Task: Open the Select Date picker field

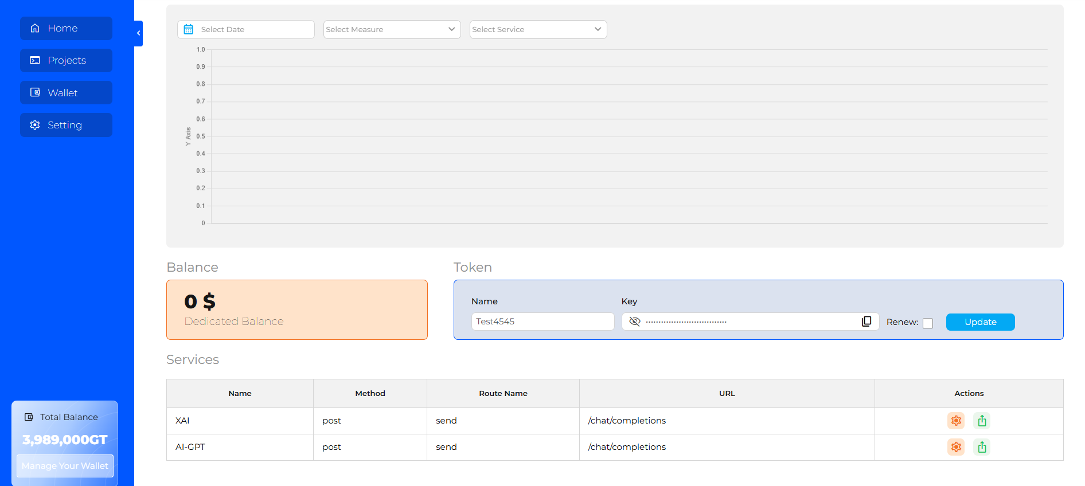Action: pyautogui.click(x=252, y=29)
